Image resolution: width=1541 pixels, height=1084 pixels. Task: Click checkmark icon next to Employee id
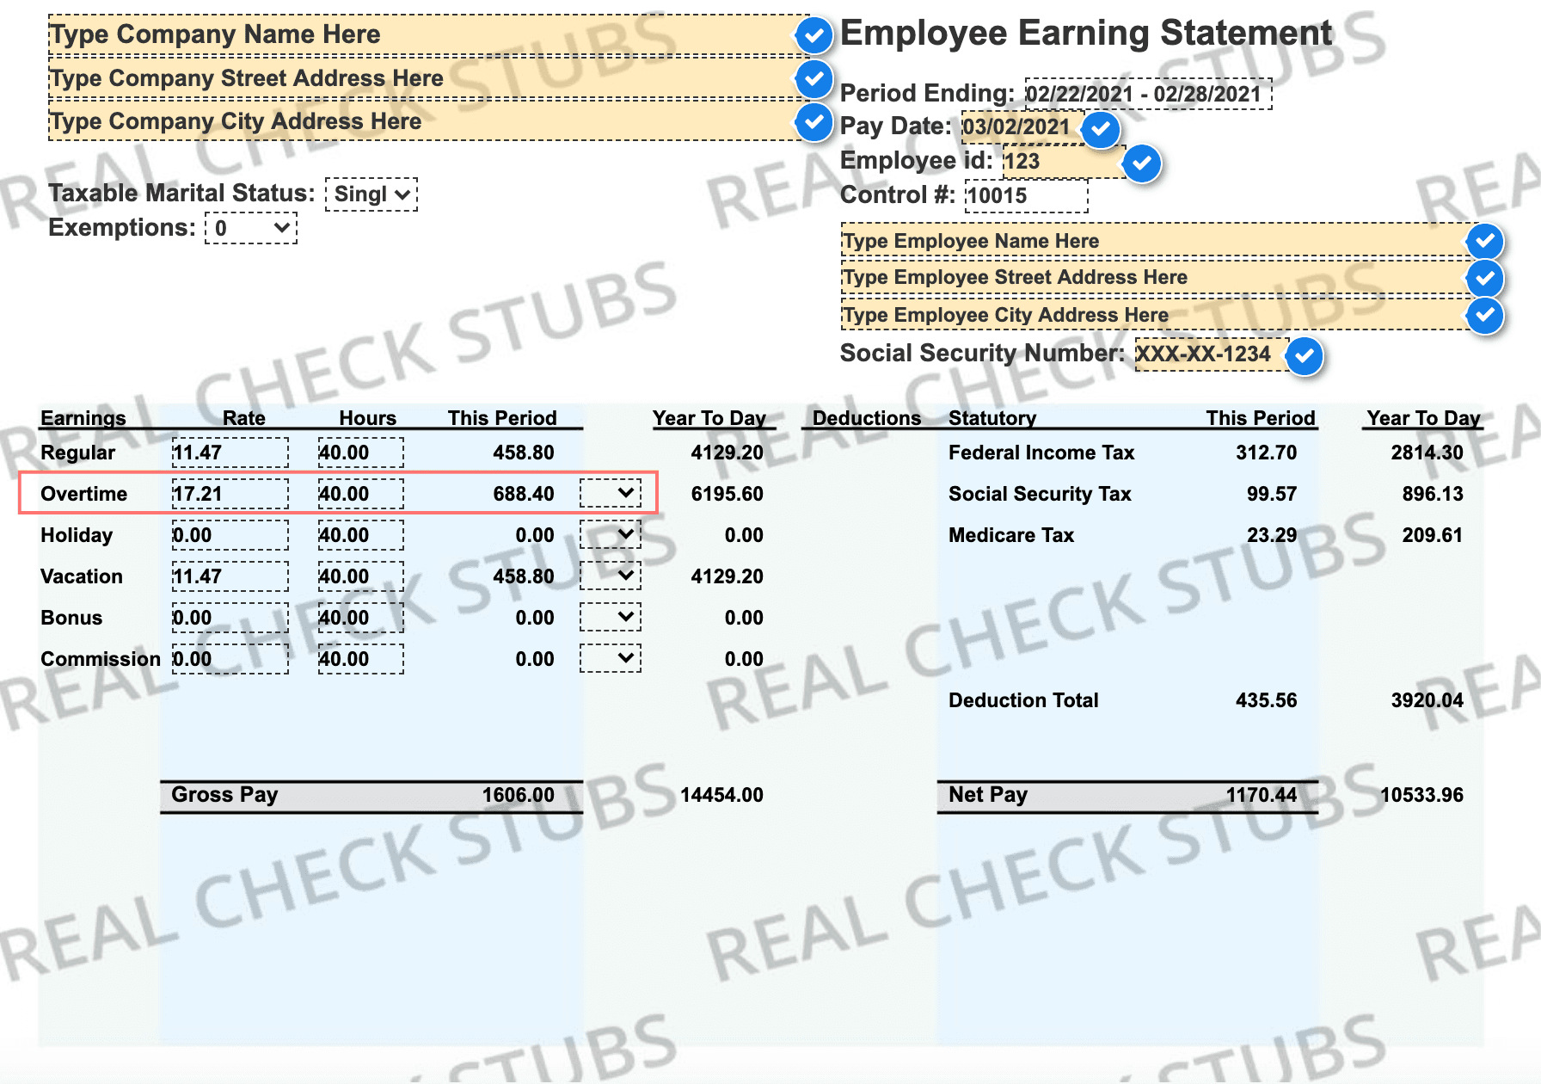(1142, 163)
